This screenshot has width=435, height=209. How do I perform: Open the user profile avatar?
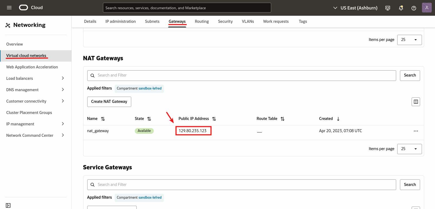coord(427,8)
